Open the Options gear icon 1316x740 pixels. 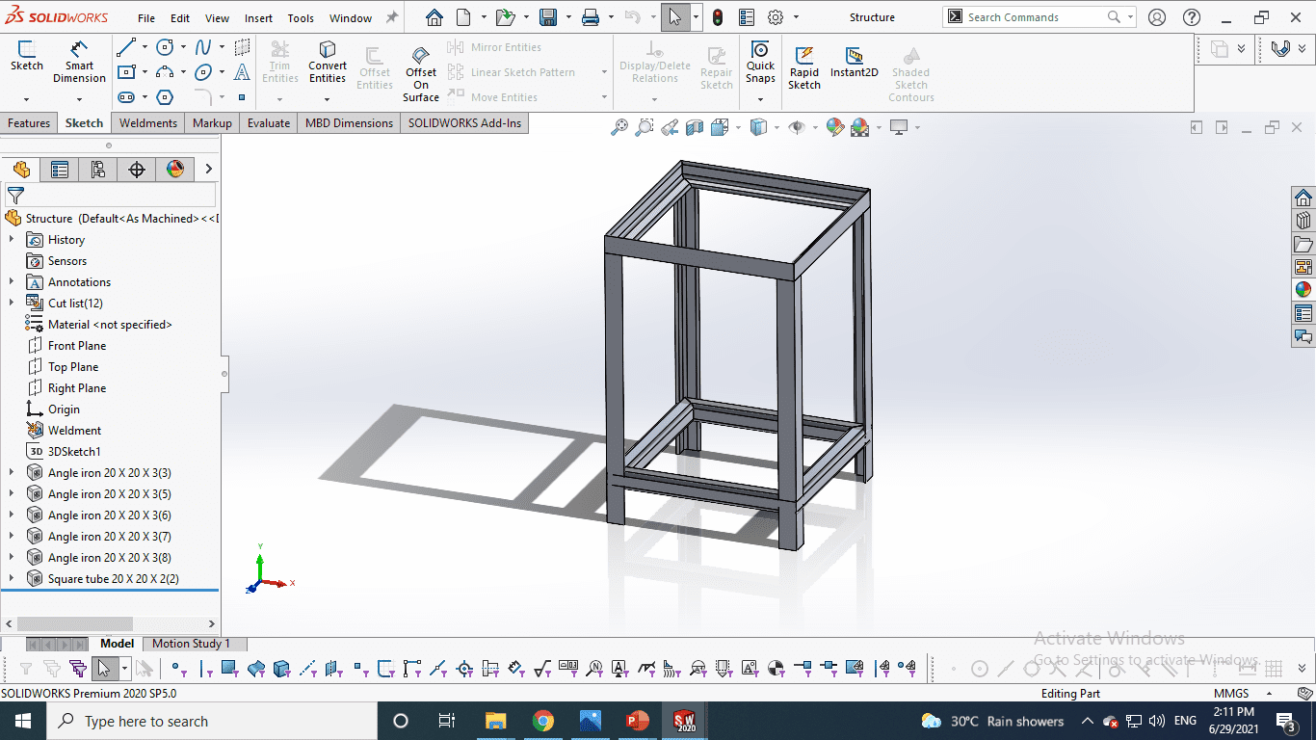(776, 17)
